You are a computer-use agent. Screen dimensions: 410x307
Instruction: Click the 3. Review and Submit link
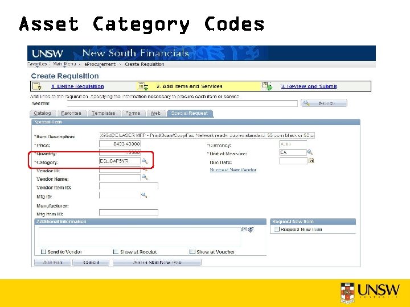pos(309,86)
